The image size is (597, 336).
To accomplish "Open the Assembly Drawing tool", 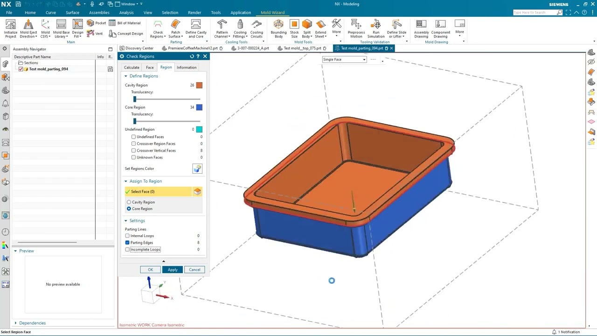I will [x=421, y=28].
